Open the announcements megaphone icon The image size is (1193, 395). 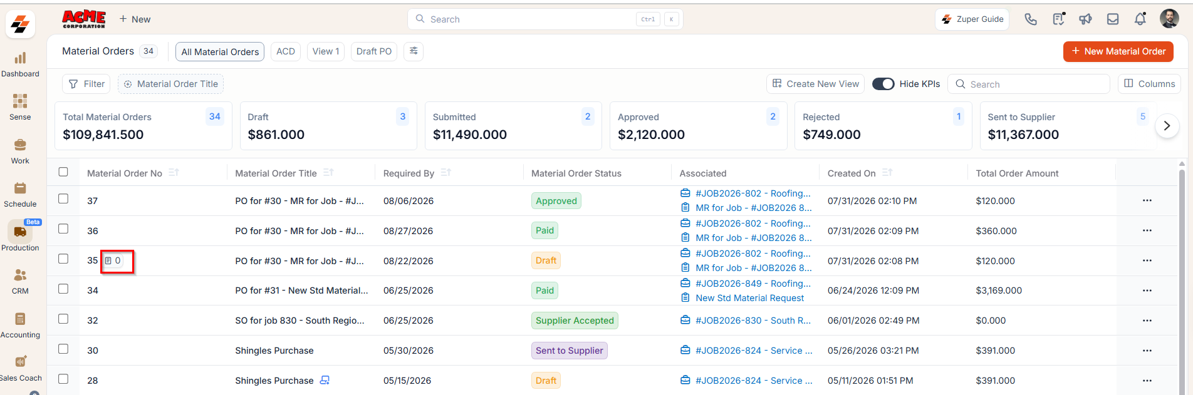pyautogui.click(x=1085, y=19)
